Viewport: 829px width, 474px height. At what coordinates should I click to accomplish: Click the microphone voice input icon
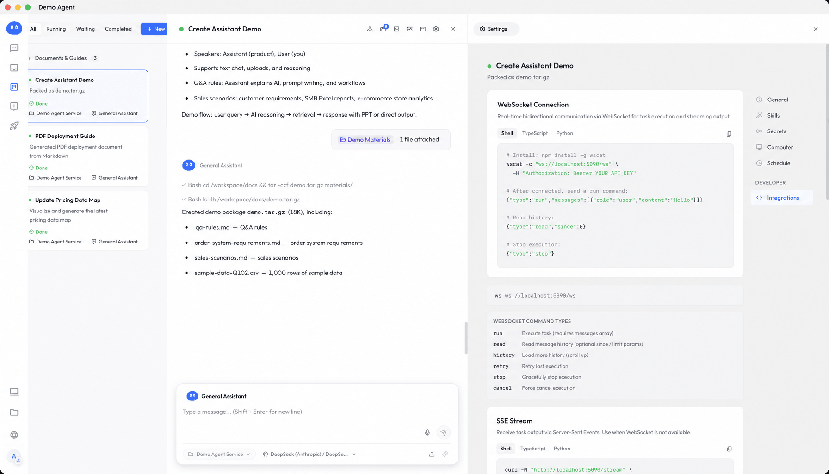pos(427,432)
